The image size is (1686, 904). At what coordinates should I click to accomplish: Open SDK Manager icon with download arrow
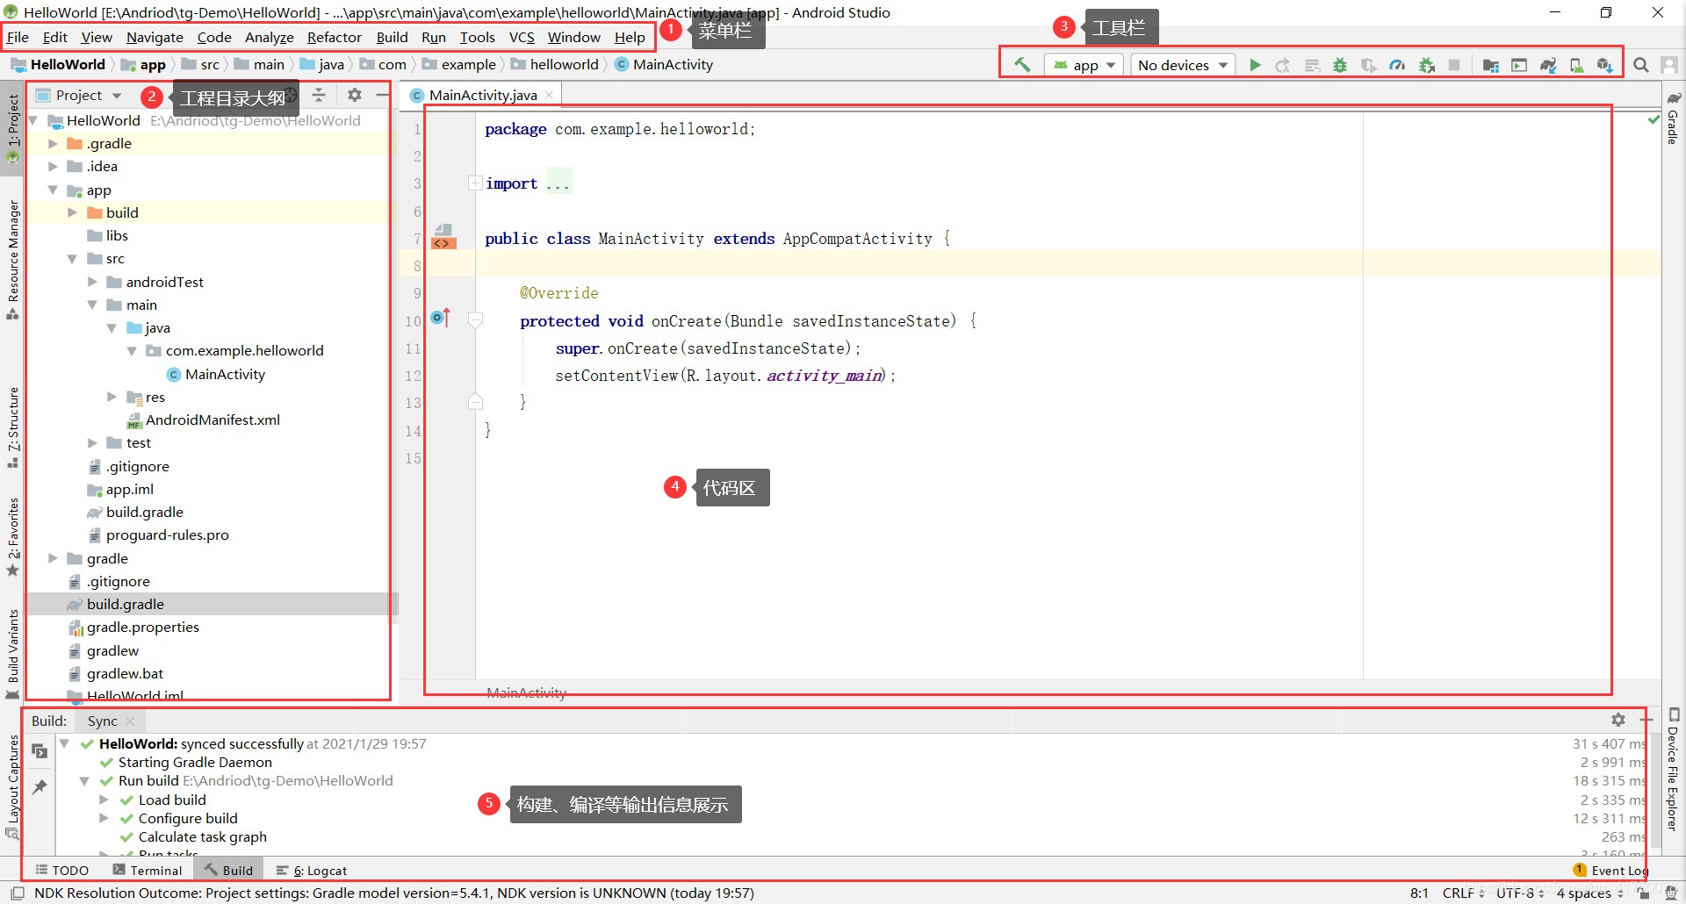tap(1605, 65)
